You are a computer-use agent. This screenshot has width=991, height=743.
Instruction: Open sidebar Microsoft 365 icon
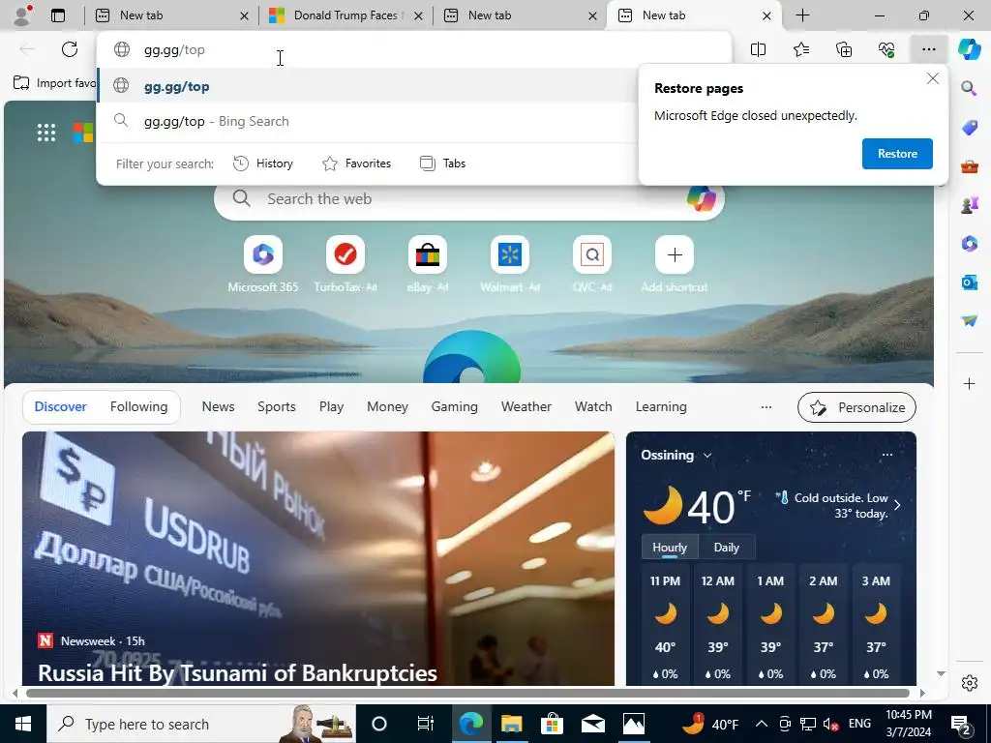[x=969, y=243]
